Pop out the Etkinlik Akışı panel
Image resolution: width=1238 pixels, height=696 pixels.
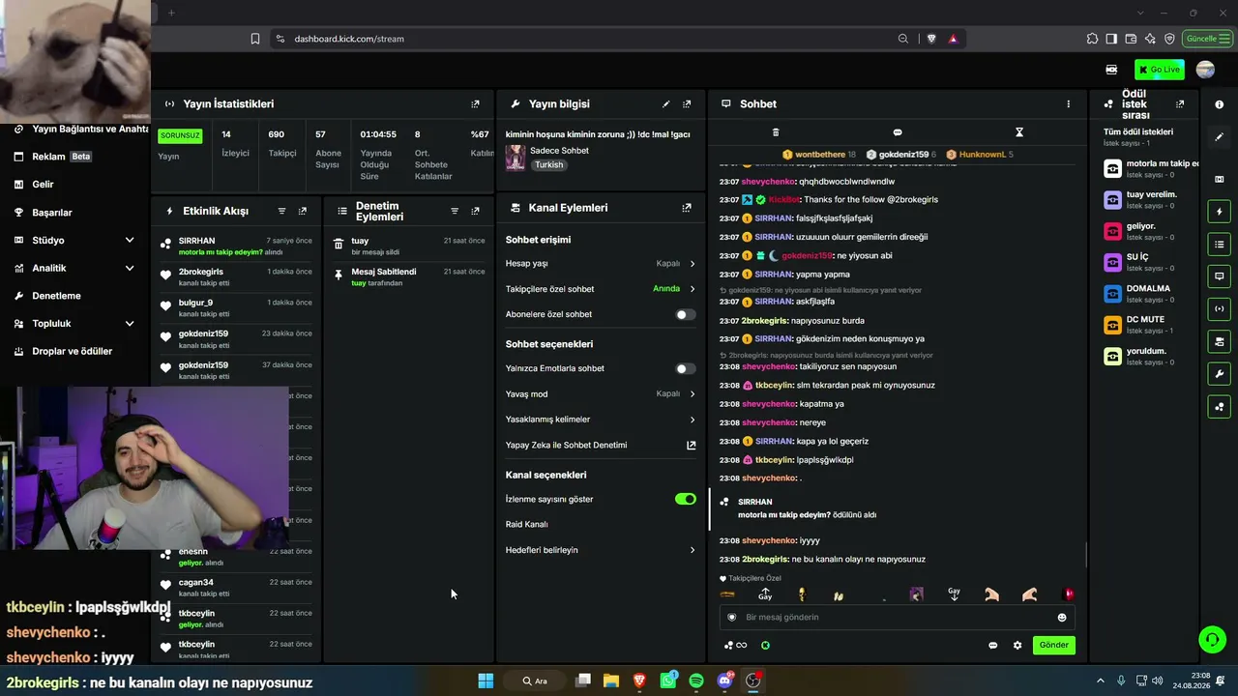pyautogui.click(x=303, y=211)
